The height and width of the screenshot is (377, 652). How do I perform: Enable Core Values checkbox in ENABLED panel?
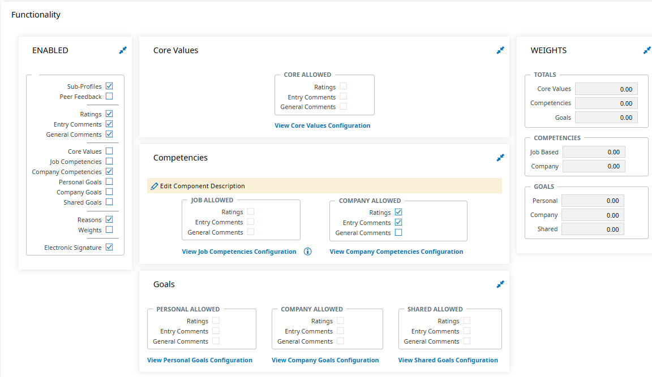[109, 151]
